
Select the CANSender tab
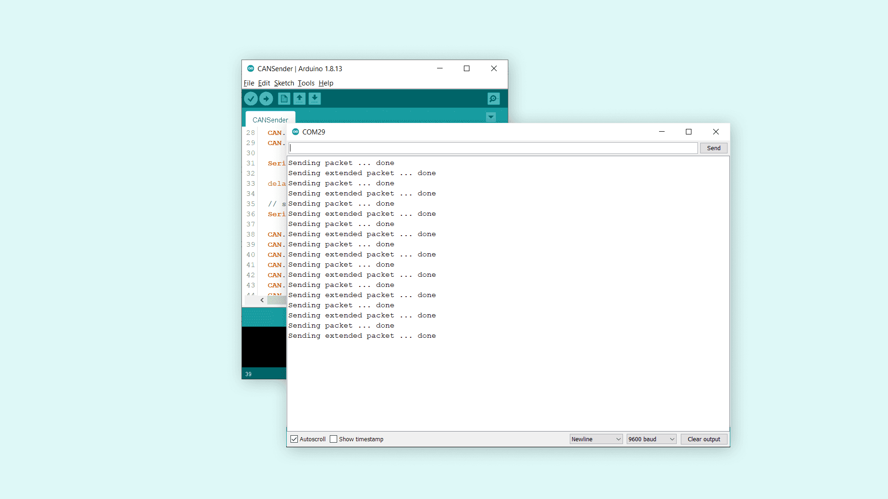coord(270,120)
